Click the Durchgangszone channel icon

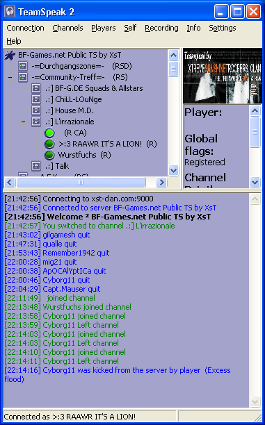coord(23,66)
